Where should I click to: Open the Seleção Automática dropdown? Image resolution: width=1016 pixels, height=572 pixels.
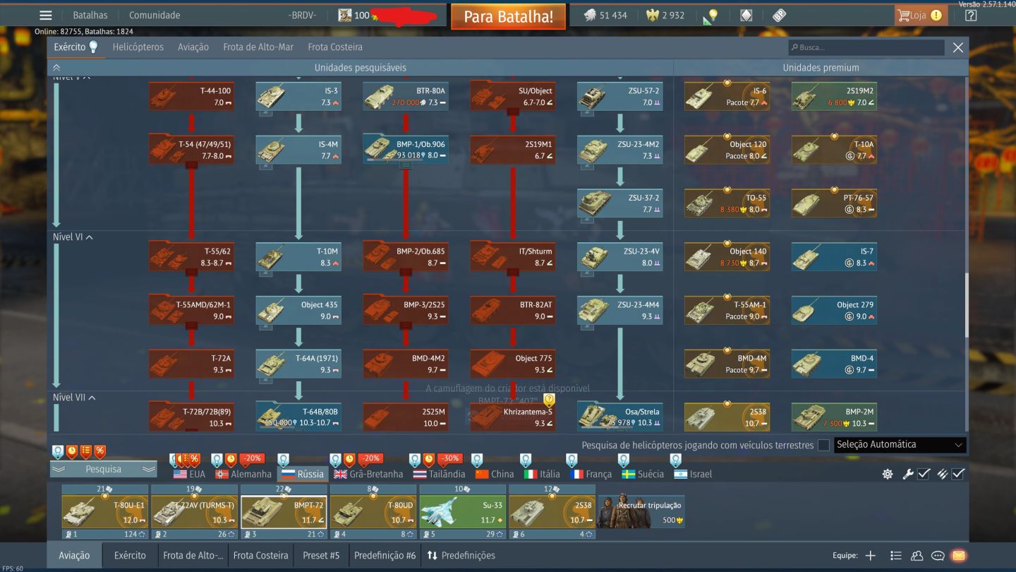click(900, 445)
